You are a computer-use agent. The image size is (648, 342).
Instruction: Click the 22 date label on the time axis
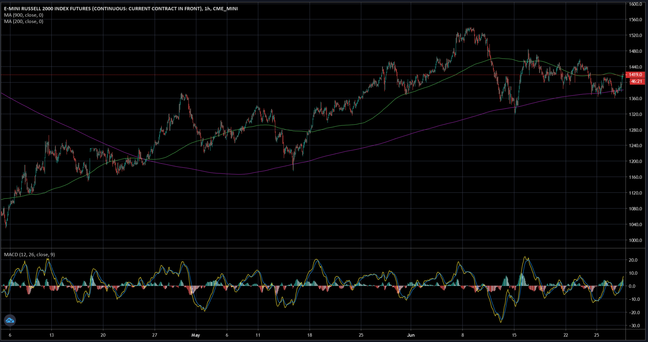[566, 335]
